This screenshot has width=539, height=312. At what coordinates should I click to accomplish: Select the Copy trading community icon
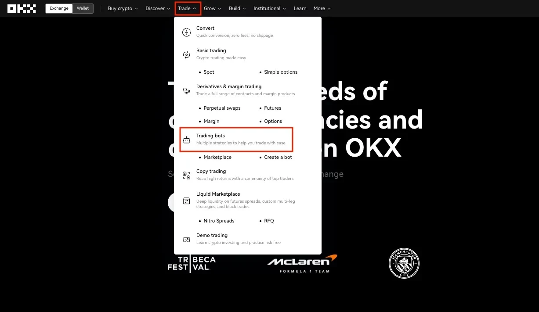[x=186, y=175]
